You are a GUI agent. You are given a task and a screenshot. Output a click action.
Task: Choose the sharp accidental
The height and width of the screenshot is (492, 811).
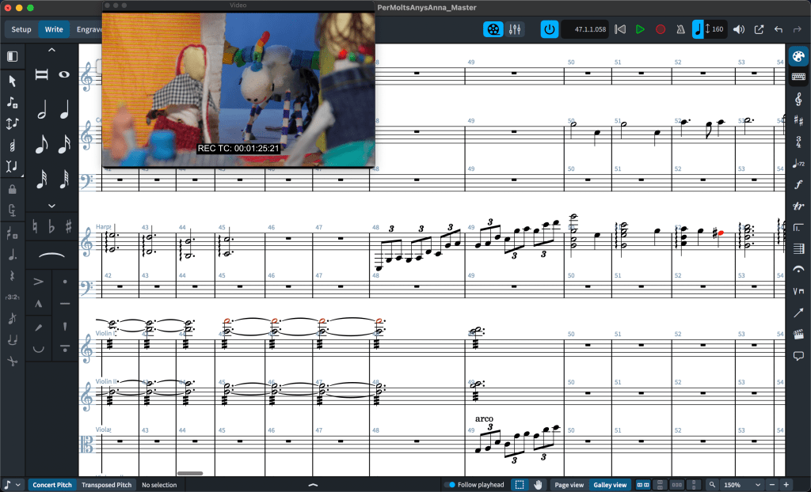[69, 228]
